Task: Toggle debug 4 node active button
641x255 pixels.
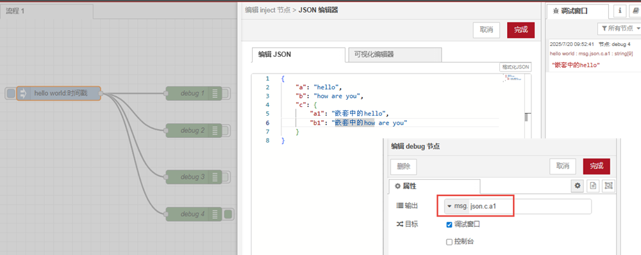Action: point(229,214)
